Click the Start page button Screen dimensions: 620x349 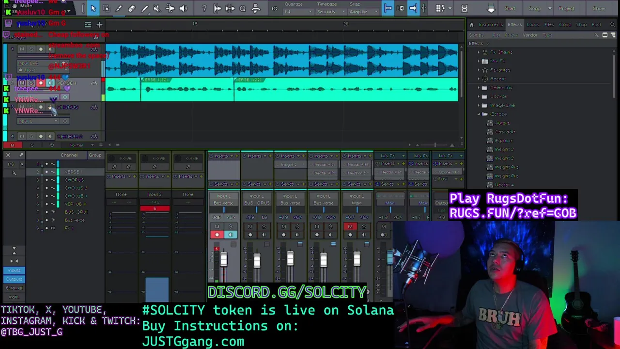point(510,9)
